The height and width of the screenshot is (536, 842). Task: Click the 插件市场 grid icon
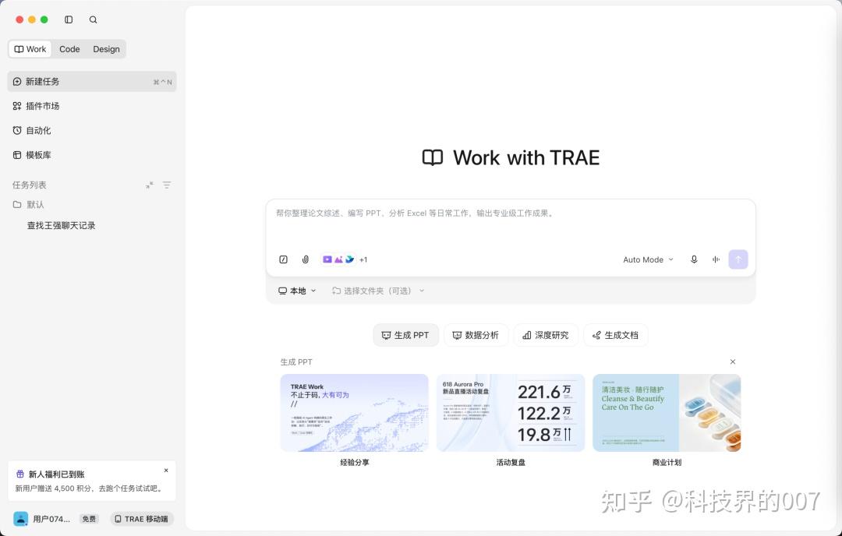click(17, 106)
